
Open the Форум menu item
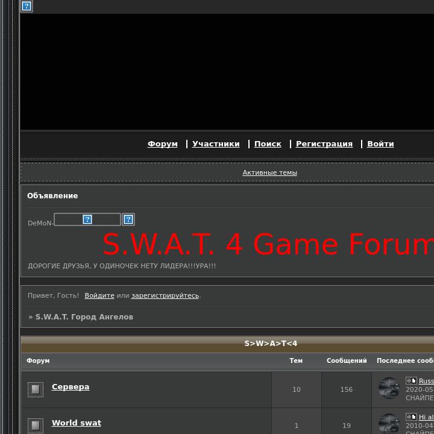pos(163,143)
